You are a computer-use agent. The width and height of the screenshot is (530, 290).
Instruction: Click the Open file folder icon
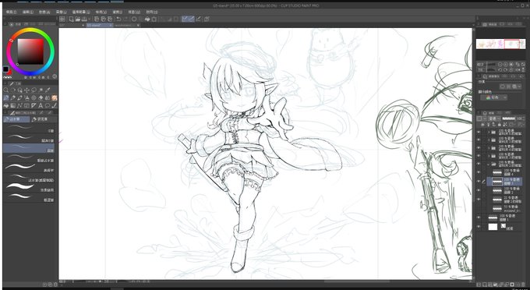click(78, 19)
